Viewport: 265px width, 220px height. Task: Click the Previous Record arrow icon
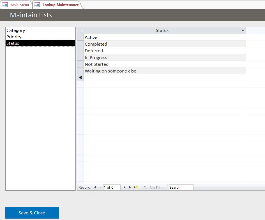(x=100, y=187)
